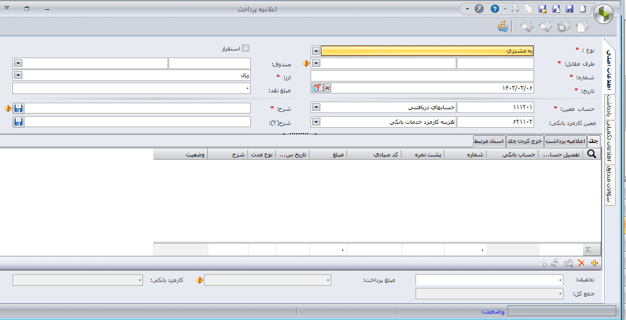This screenshot has height=320, width=626.
Task: Add a row with yellow plus icon
Action: [x=594, y=263]
